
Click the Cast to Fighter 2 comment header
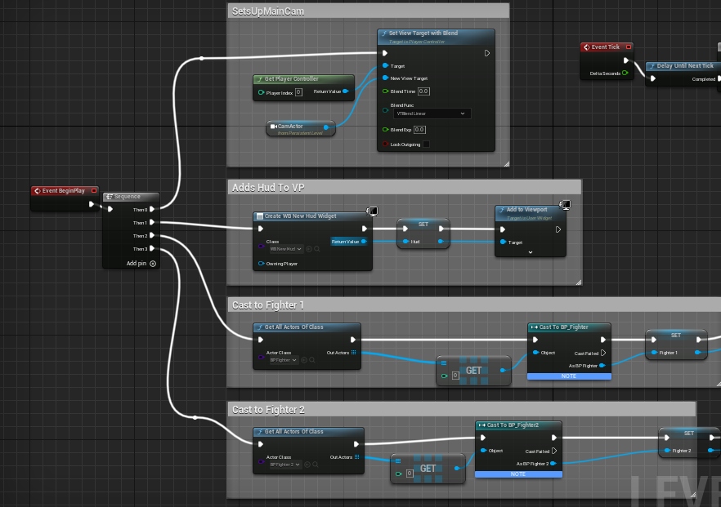point(462,409)
